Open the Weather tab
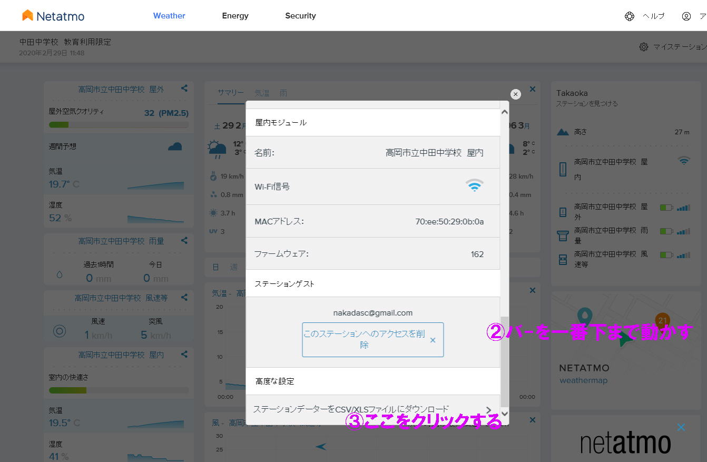The image size is (707, 462). pyautogui.click(x=169, y=16)
